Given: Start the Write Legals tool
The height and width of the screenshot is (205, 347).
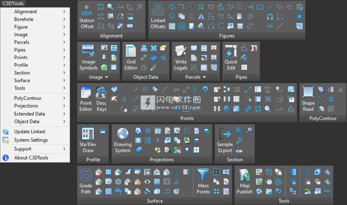Looking at the screenshot, I should (x=181, y=58).
